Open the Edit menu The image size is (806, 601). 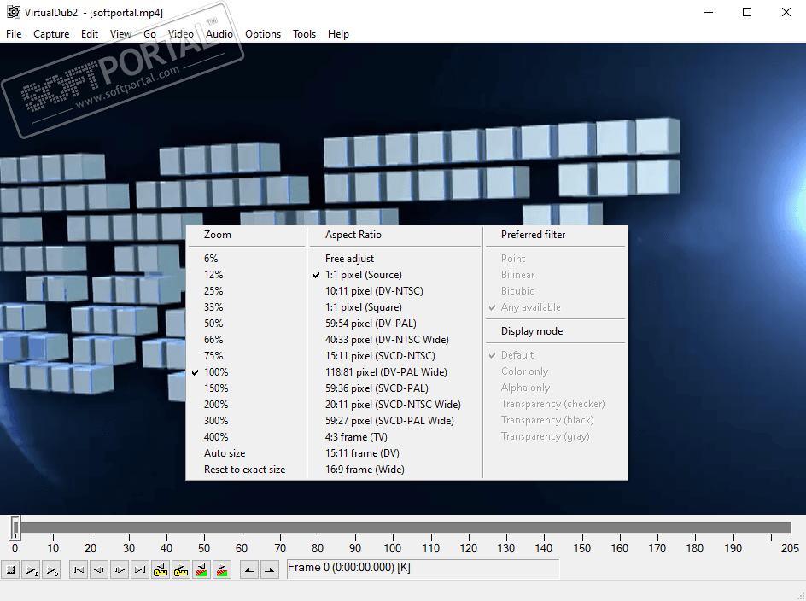point(90,34)
